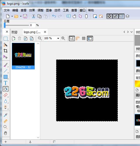Select the move selection tool
This screenshot has width=140, height=146.
(6, 57)
